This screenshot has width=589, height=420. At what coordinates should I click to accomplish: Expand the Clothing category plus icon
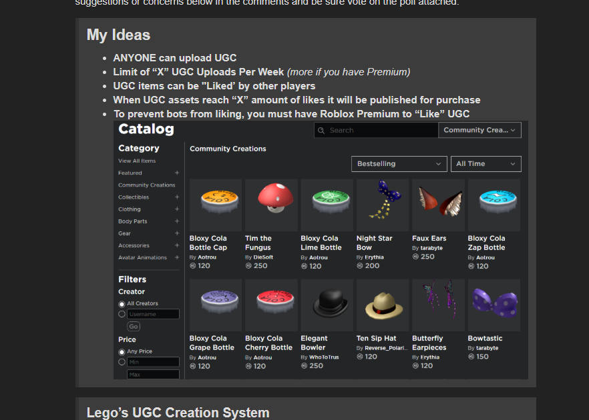(177, 209)
